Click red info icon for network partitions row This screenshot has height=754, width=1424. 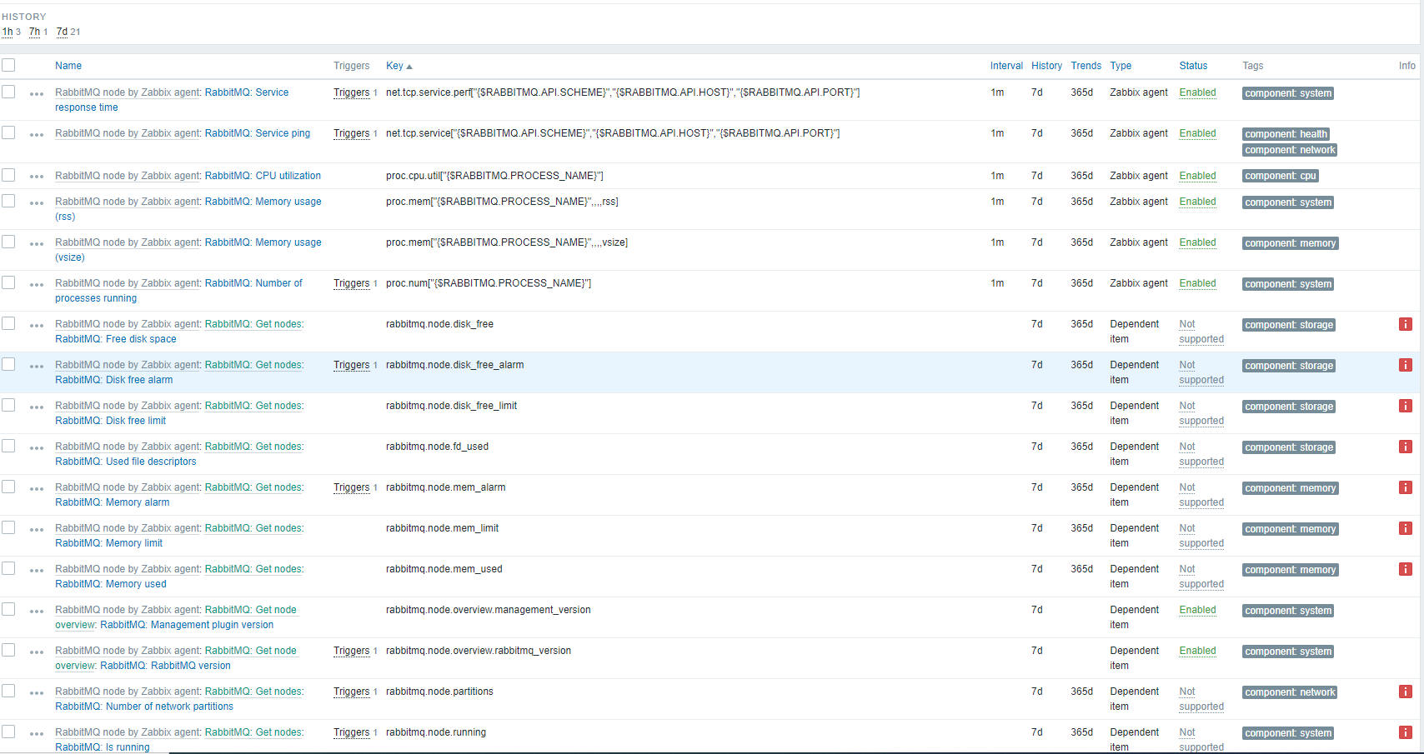[1405, 692]
